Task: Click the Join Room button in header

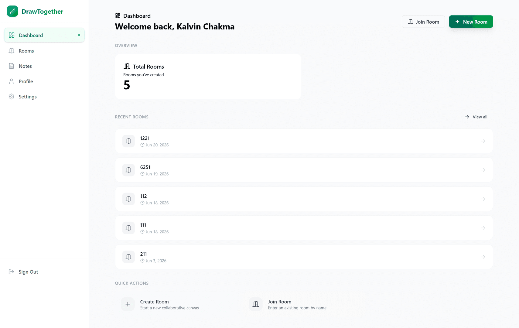Action: click(423, 22)
